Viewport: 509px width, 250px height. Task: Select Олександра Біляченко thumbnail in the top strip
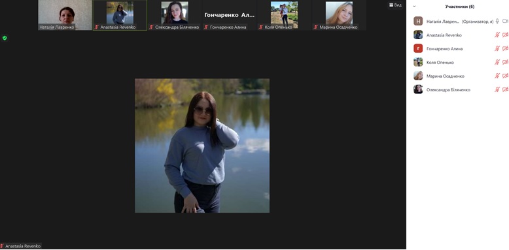(175, 15)
